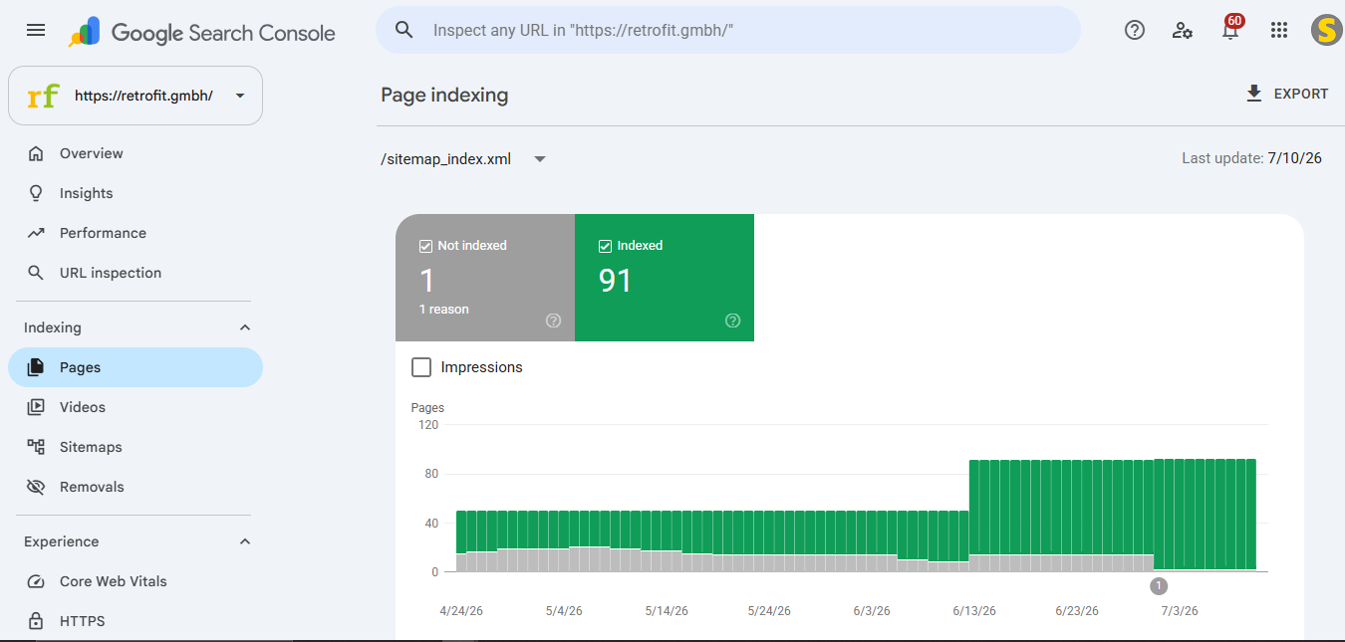Click the Removals crossed-eye icon
The width and height of the screenshot is (1345, 642).
click(36, 487)
